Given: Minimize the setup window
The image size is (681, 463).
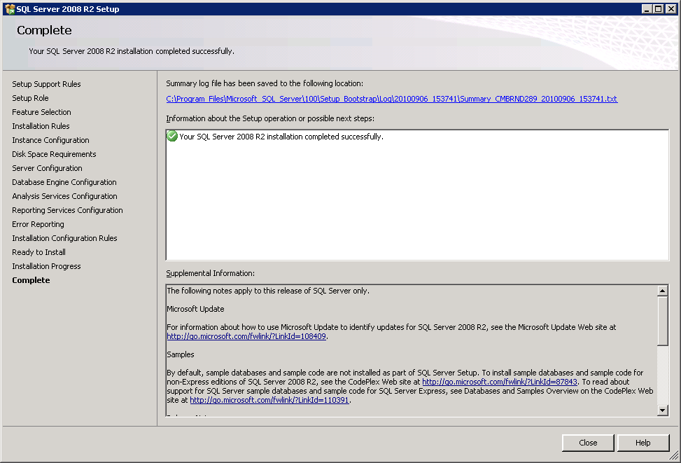Looking at the screenshot, I should [646, 8].
